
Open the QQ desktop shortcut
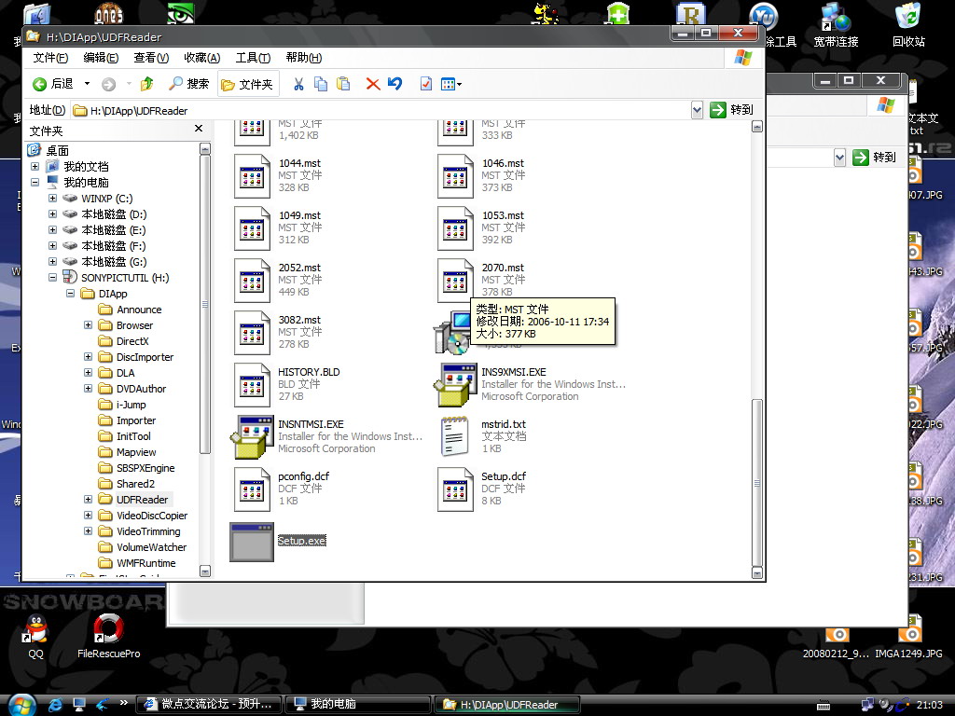click(x=36, y=636)
